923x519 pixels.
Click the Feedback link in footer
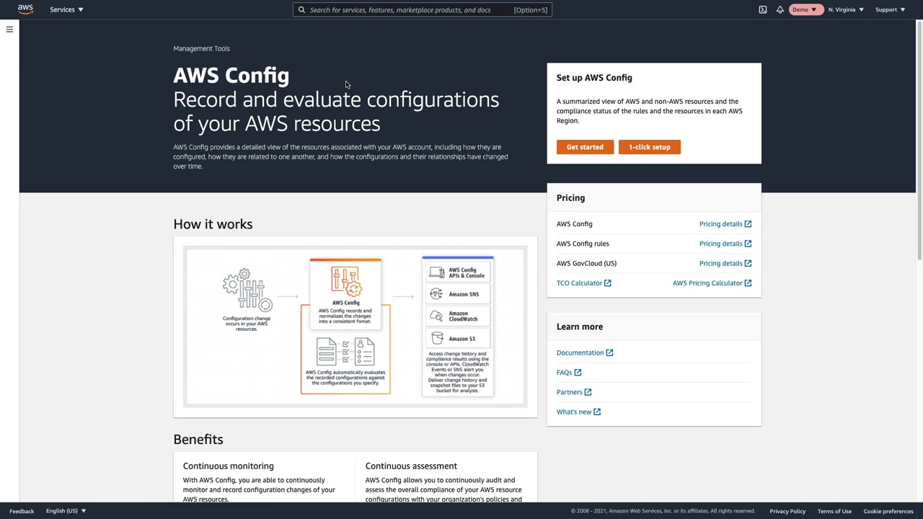coord(22,511)
